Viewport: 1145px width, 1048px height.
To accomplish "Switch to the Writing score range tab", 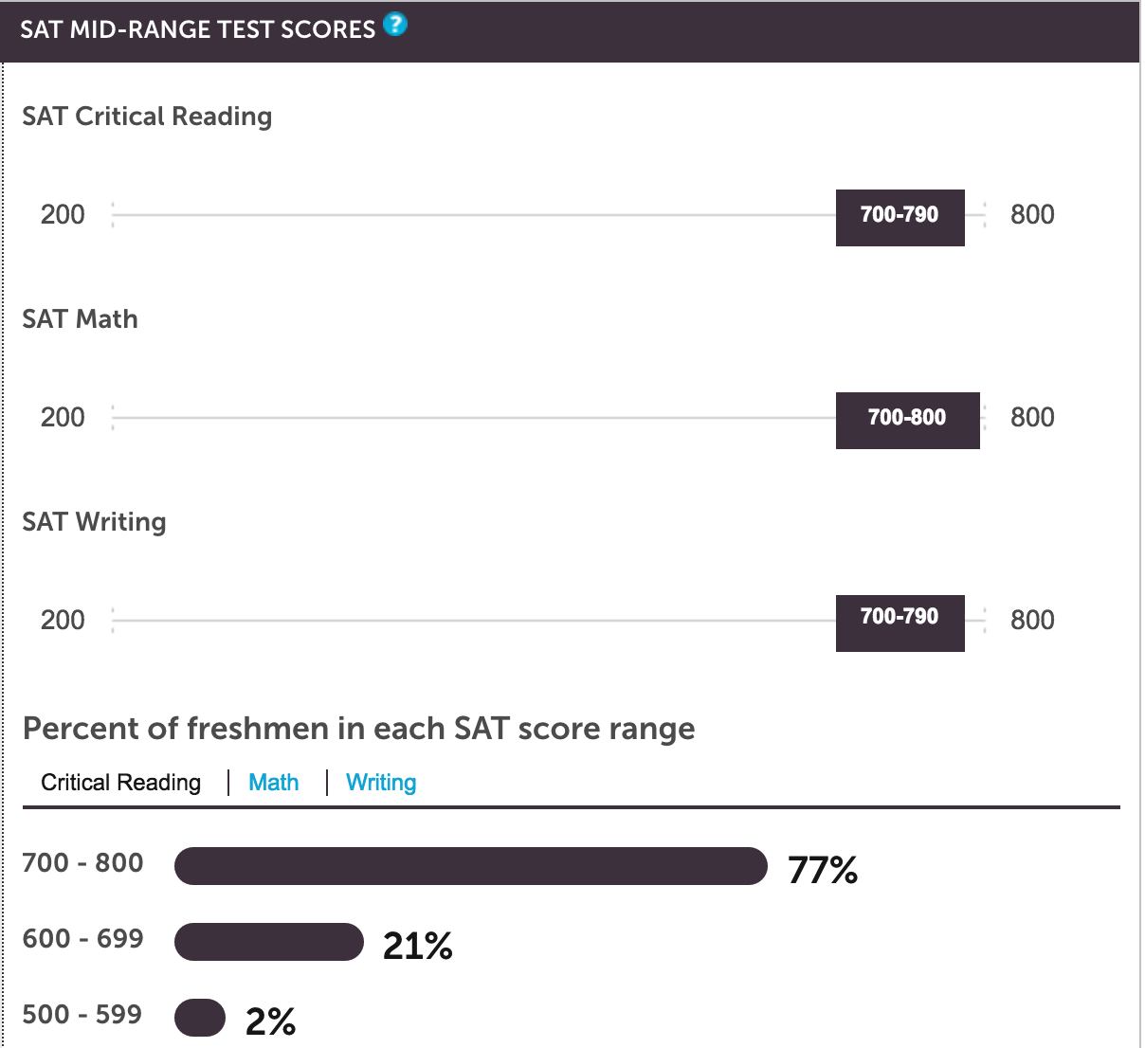I will 381,783.
